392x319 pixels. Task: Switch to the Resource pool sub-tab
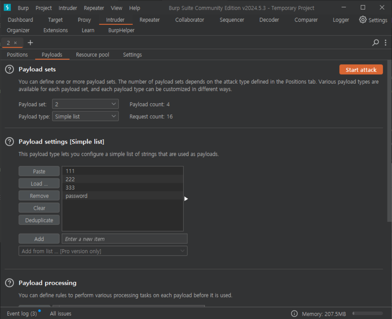point(93,55)
